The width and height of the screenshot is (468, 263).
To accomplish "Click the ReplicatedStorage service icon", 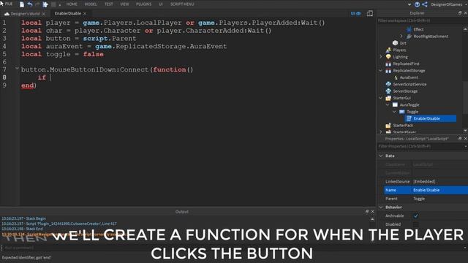I will pyautogui.click(x=388, y=71).
